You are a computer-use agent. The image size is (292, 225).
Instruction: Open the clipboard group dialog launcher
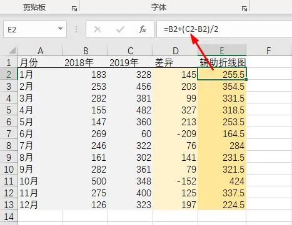point(74,9)
